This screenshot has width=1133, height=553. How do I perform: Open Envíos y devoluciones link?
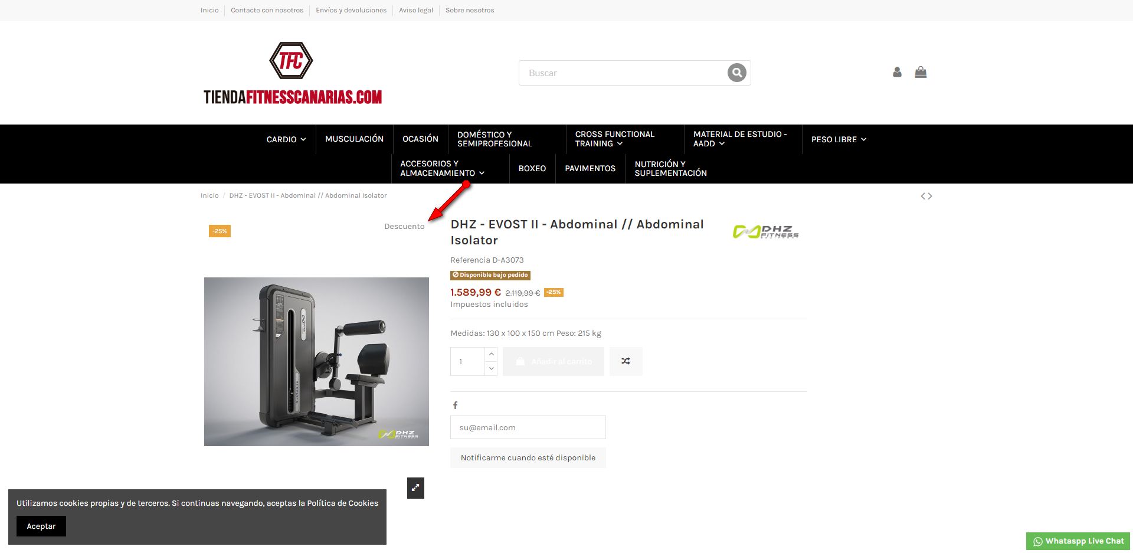[x=351, y=10]
